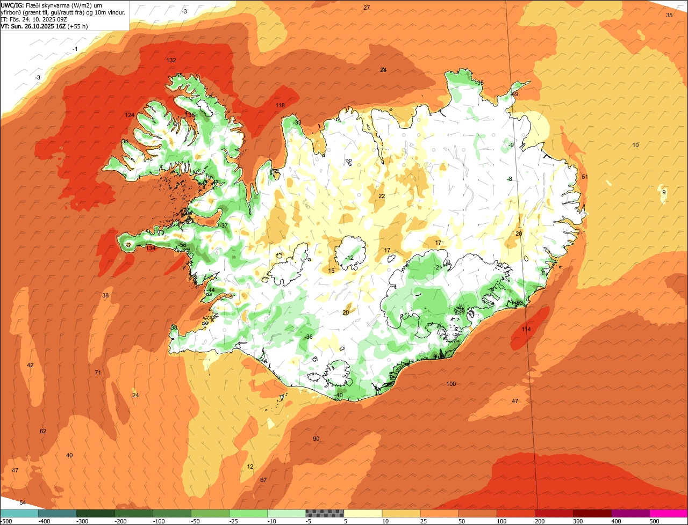Pick the checkered gray legend swatch
This screenshot has height=525, width=688.
click(x=325, y=513)
